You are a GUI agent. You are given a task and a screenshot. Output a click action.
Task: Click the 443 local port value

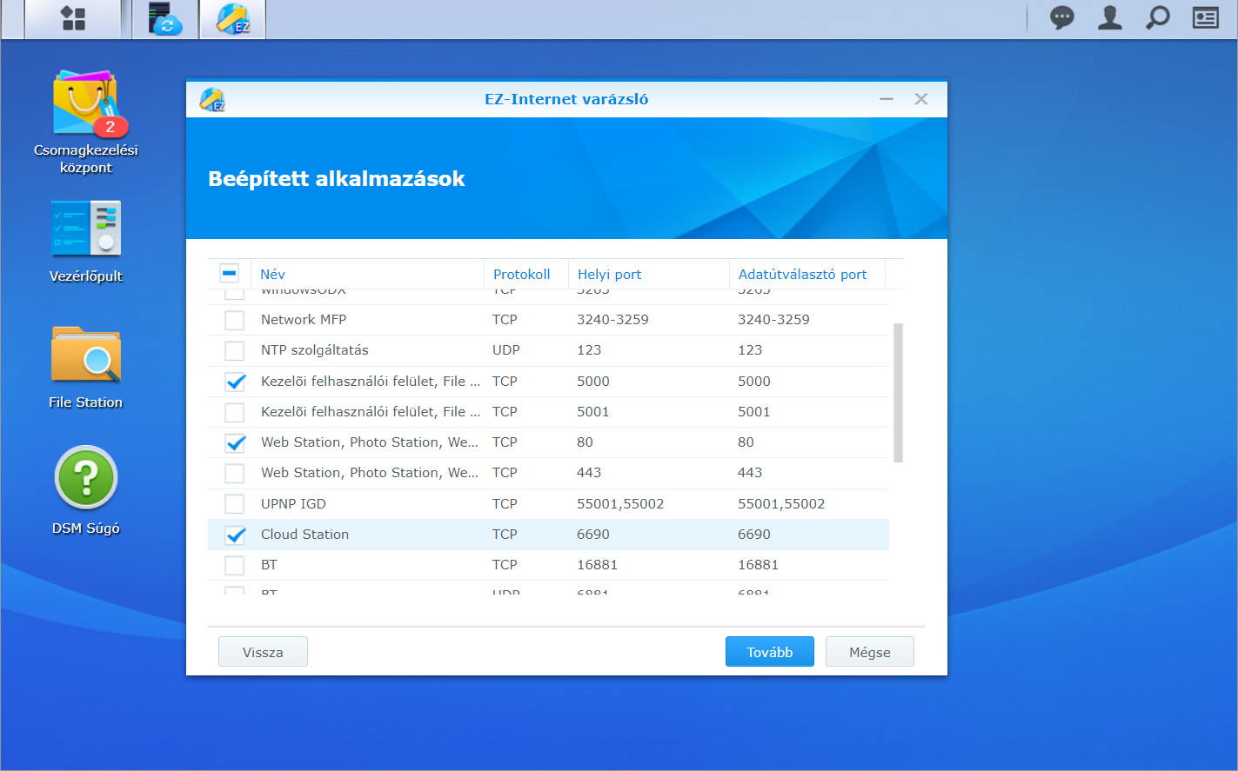(x=589, y=473)
